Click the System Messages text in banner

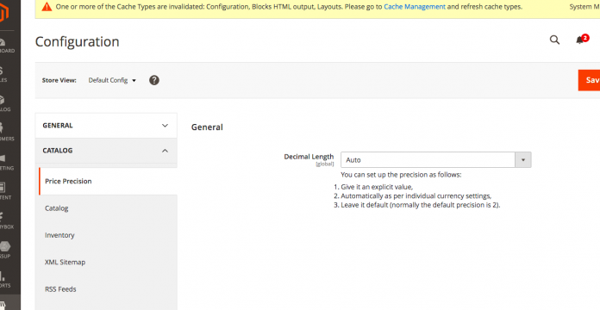point(584,7)
